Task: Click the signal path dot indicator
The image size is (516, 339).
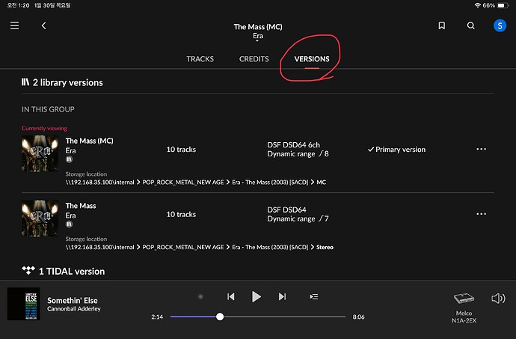Action: pos(200,297)
